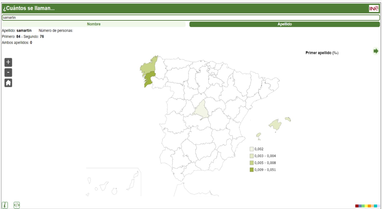Click the 0,003 - 0,004 legend swatch
The height and width of the screenshot is (209, 382).
point(252,156)
